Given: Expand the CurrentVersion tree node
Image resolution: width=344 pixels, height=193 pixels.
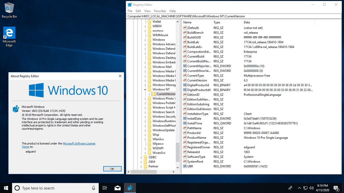Looking at the screenshot, I should (149, 94).
